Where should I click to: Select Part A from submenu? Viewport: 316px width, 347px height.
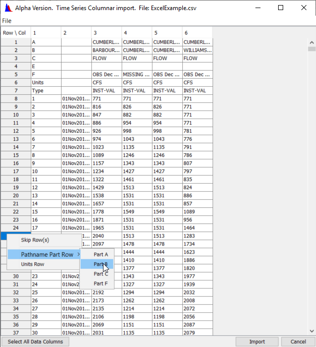coord(100,255)
